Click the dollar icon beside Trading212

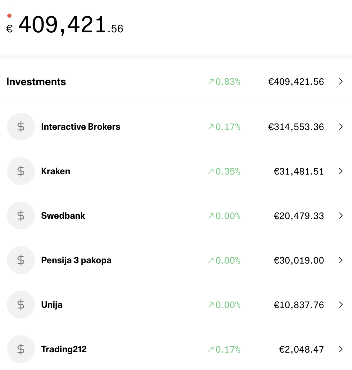point(21,349)
